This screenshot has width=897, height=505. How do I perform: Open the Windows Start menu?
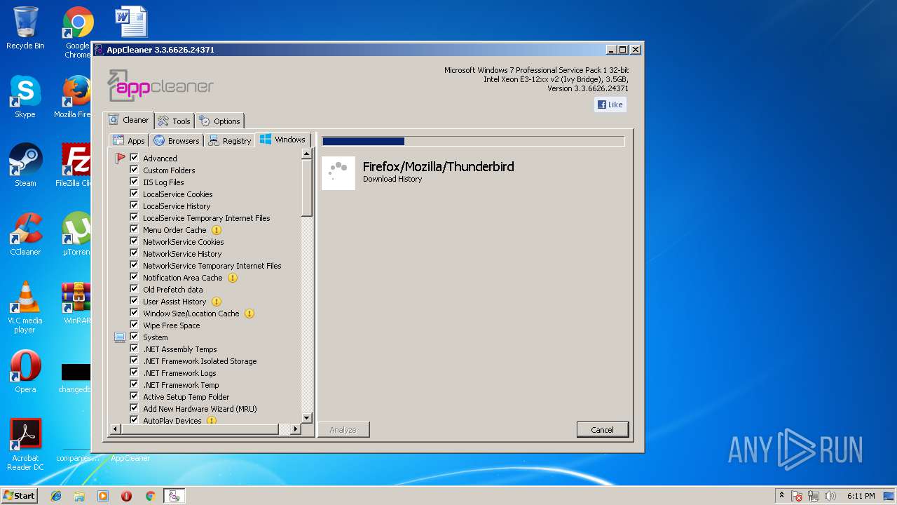point(20,496)
